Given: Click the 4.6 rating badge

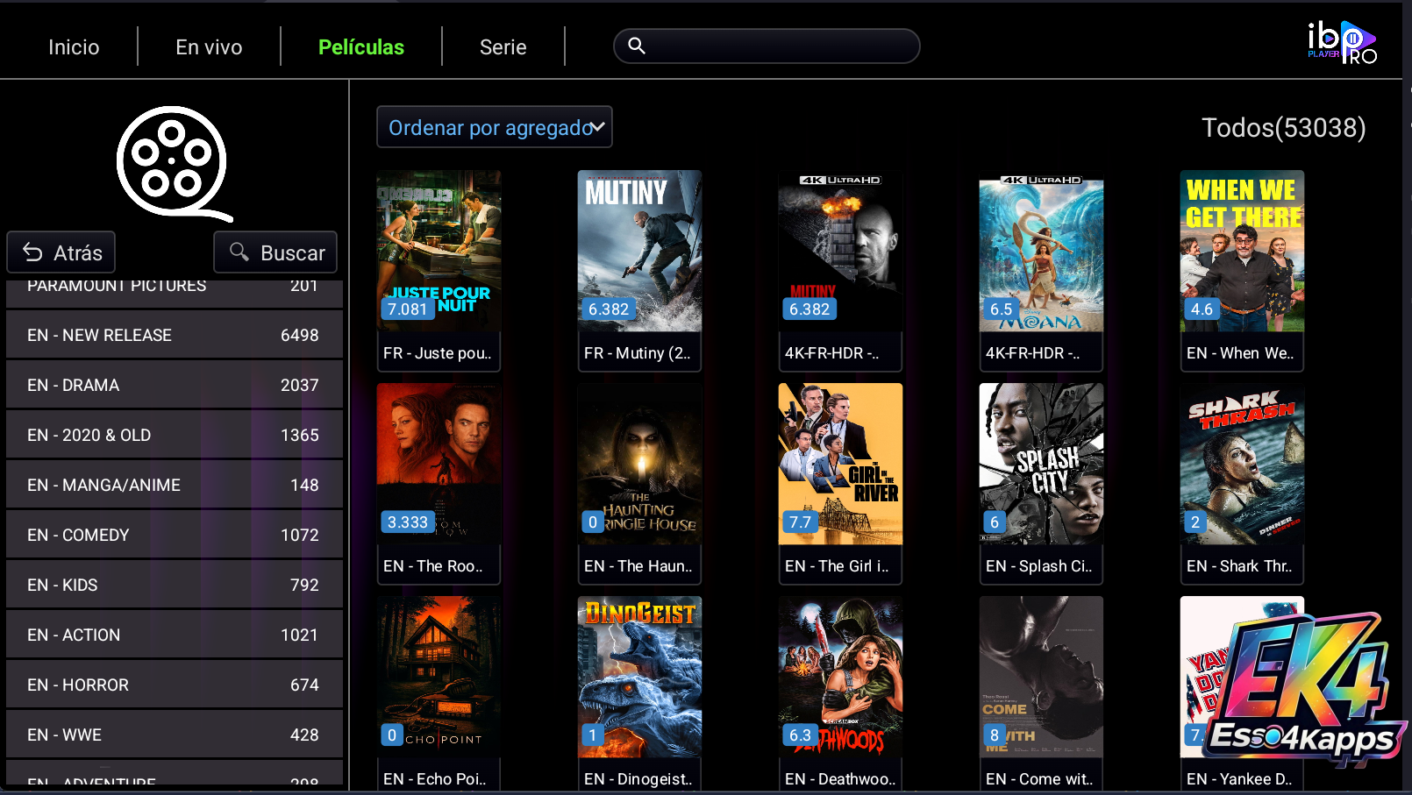Looking at the screenshot, I should click(1202, 309).
